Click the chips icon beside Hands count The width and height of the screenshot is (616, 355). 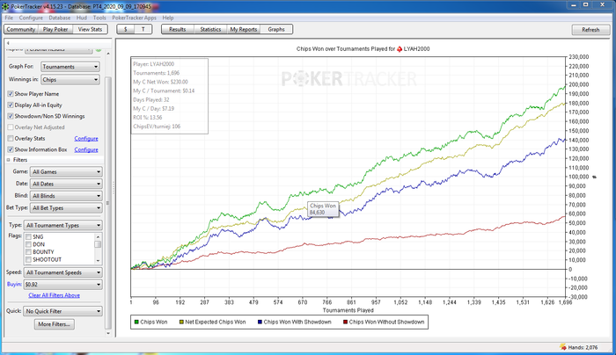pyautogui.click(x=562, y=347)
